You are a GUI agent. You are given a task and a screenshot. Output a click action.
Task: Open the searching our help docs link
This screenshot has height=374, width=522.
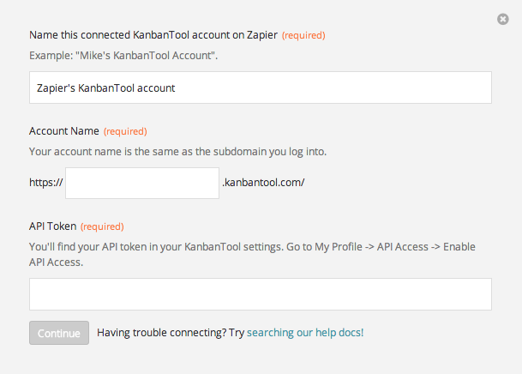pos(305,332)
